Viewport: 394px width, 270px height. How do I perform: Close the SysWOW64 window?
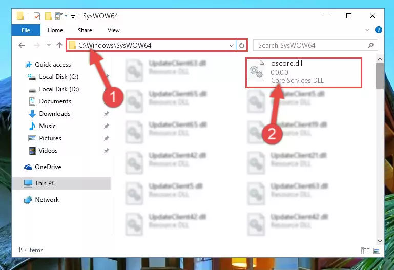[x=372, y=16]
